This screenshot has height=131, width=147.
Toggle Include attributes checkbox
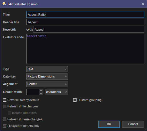(x=9, y=113)
